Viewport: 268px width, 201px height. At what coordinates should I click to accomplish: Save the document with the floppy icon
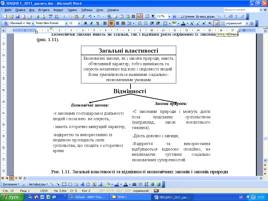[18, 16]
